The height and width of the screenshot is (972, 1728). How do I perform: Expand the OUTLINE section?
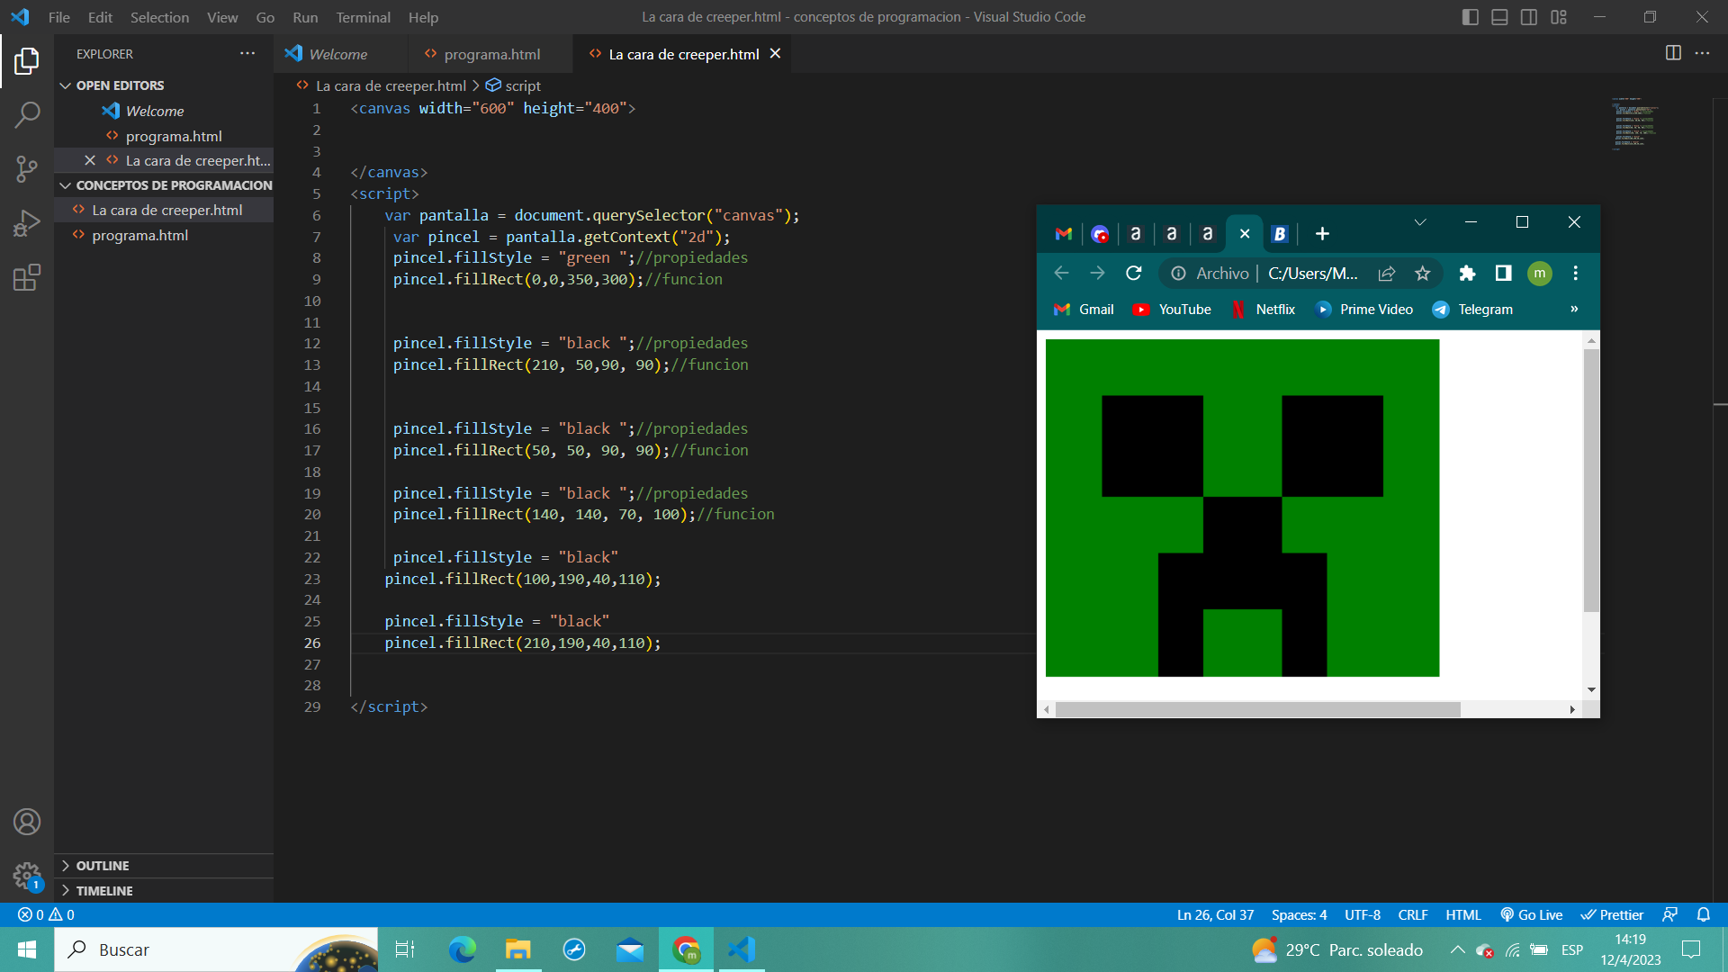click(164, 866)
